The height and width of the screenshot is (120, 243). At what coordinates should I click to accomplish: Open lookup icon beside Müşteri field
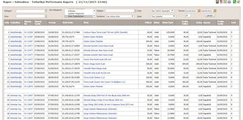135,11
